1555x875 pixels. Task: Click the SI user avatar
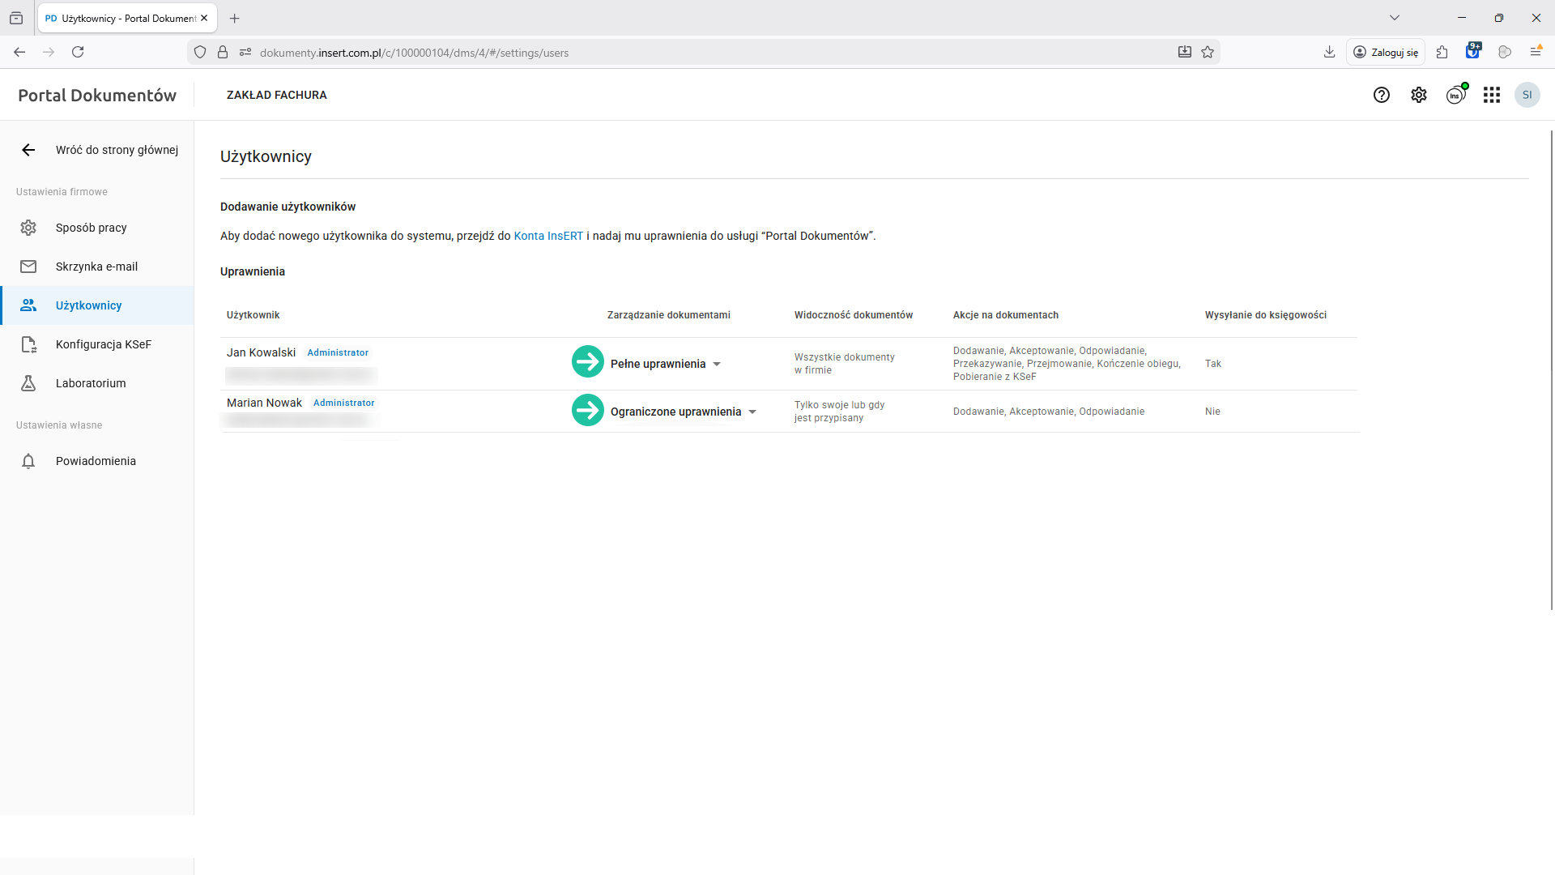click(1527, 95)
